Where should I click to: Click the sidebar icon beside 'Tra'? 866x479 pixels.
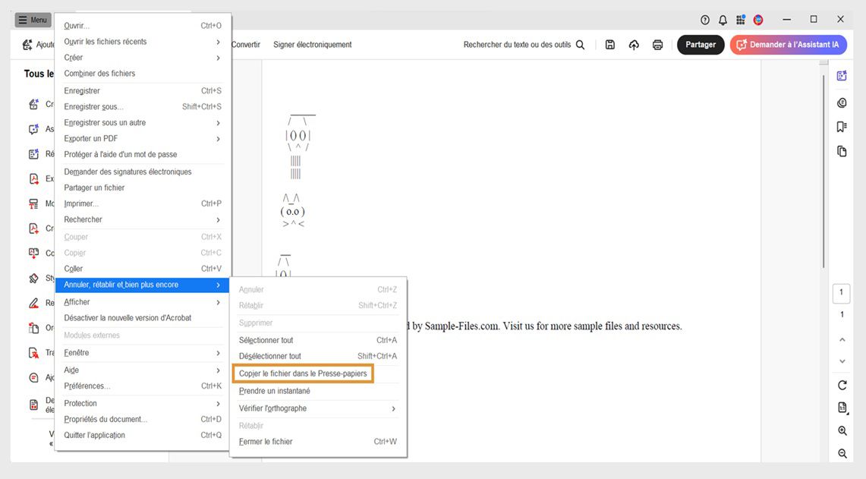pyautogui.click(x=33, y=352)
